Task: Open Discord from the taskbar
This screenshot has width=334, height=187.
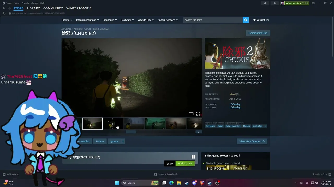Action: [194, 183]
